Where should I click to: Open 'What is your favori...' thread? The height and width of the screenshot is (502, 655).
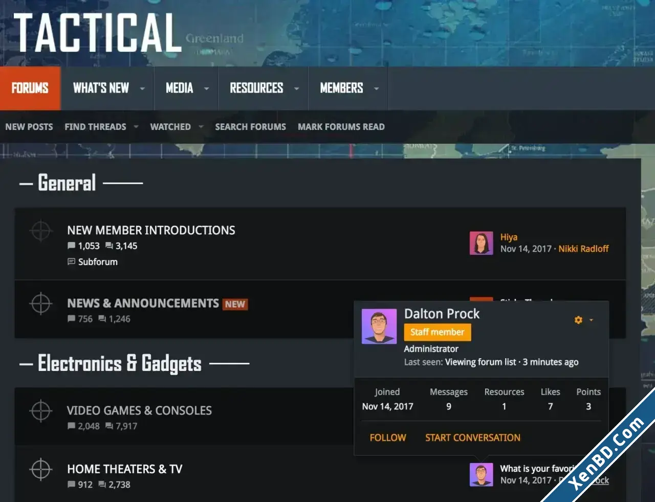click(x=537, y=469)
